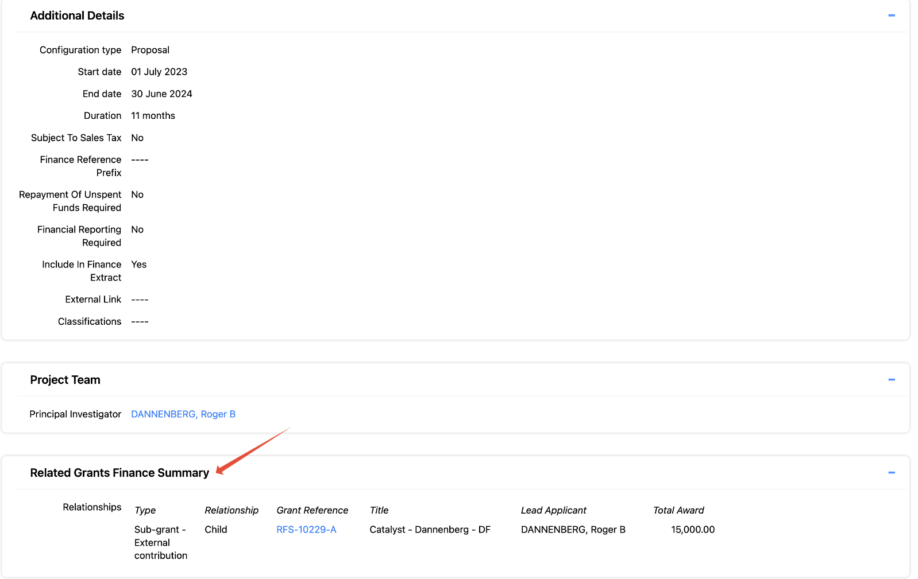The image size is (918, 579).
Task: Click the Lead Applicant column header
Action: click(x=553, y=510)
